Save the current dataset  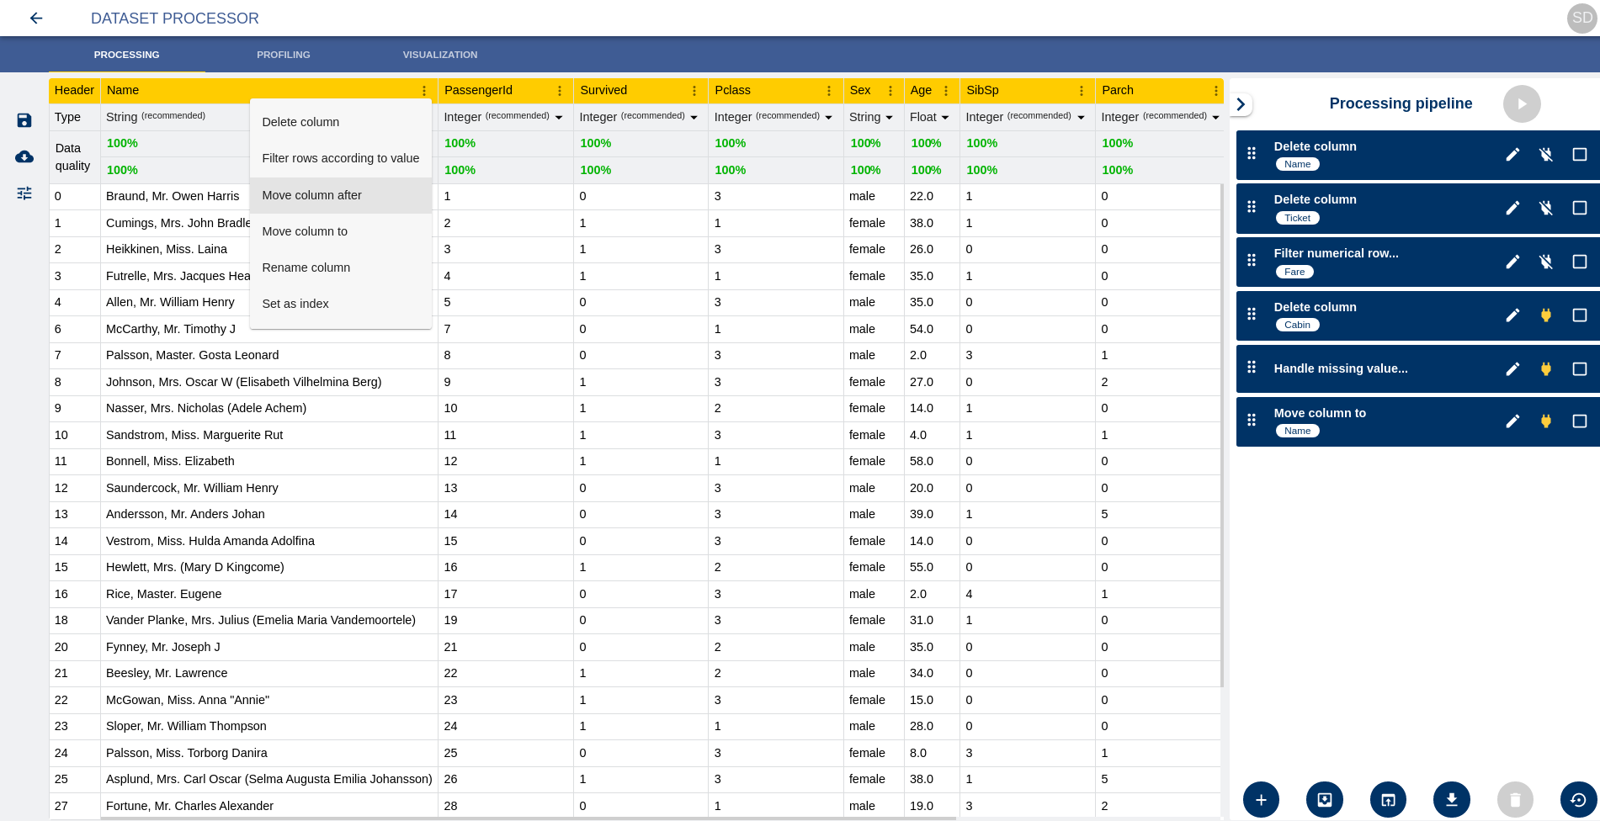click(x=24, y=119)
